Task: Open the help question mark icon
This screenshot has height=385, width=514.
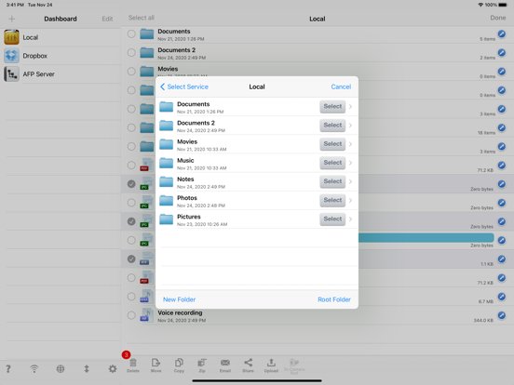Action: coord(8,369)
